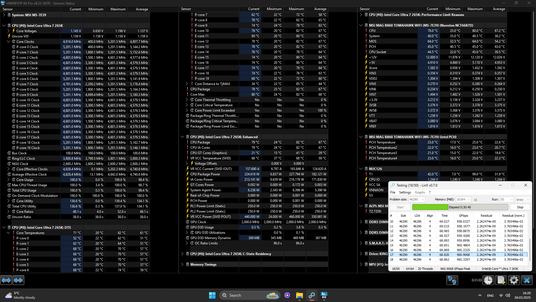The width and height of the screenshot is (536, 302).
Task: Open HWiNFO sensor settings gear icon
Action: [x=514, y=280]
